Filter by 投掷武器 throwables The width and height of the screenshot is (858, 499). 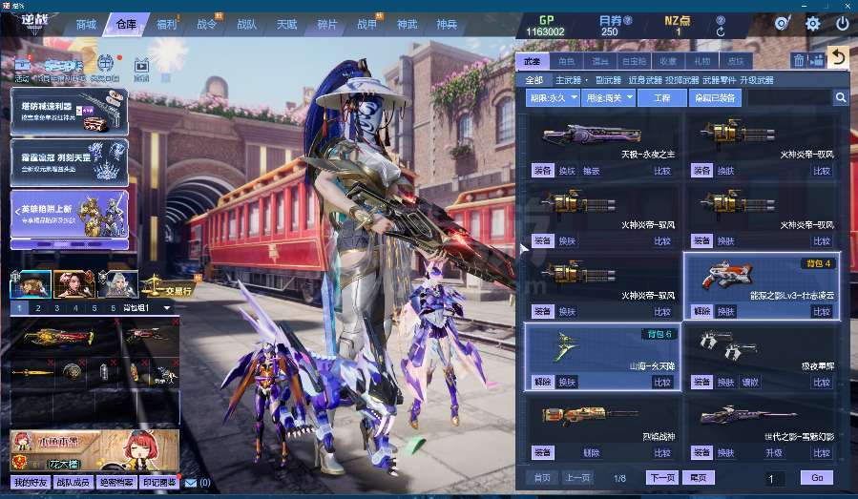pos(681,80)
